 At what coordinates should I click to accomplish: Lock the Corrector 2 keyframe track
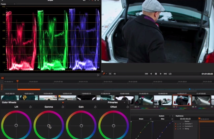coord(178,126)
